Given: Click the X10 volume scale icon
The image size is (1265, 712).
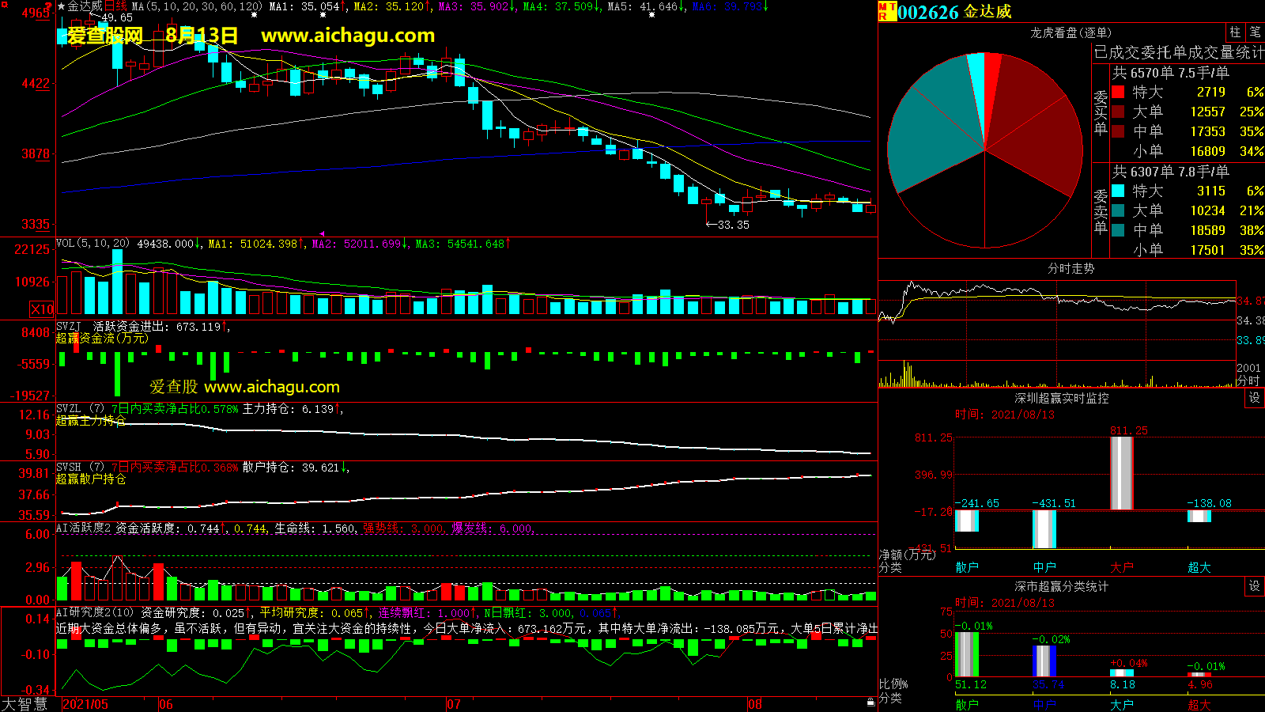Looking at the screenshot, I should 42,309.
